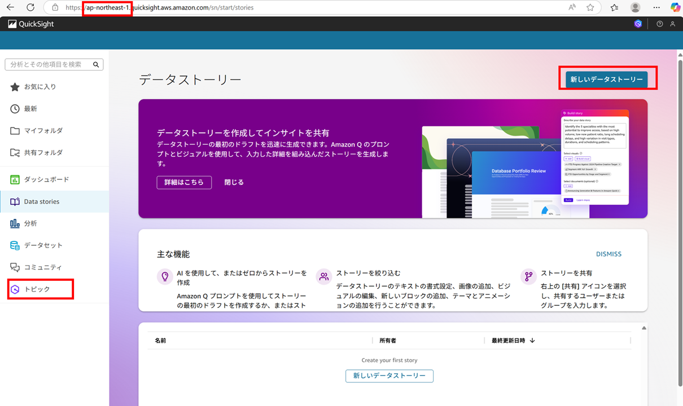This screenshot has width=683, height=406.
Task: Click the QuickSight logo
Action: (x=31, y=24)
